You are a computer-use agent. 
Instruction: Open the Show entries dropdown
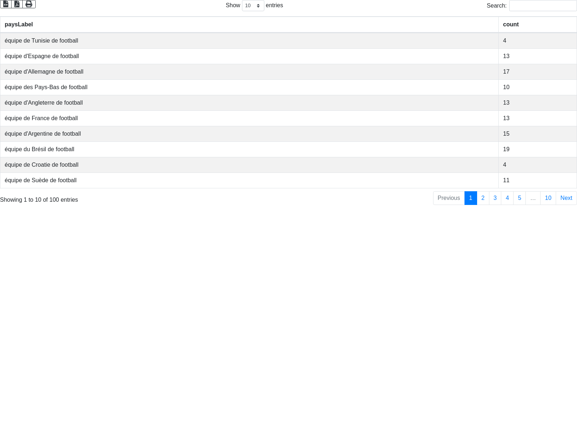coord(253,6)
